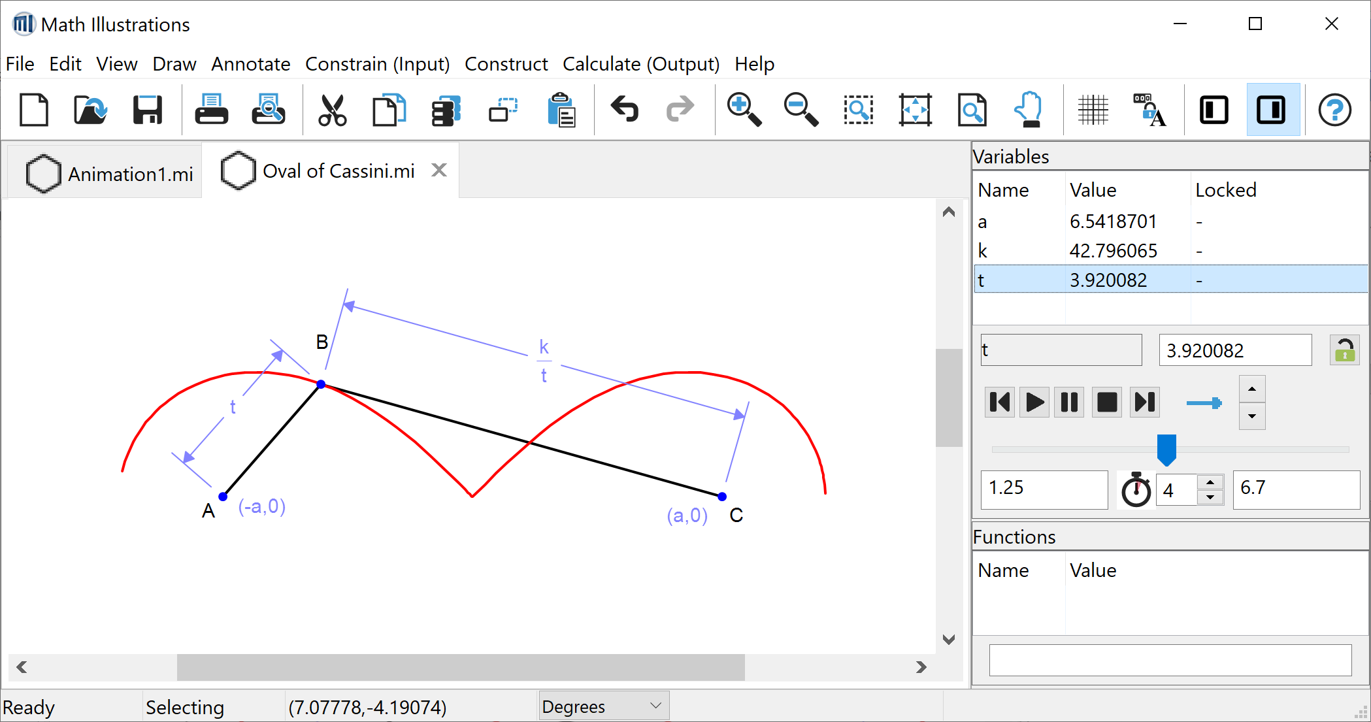This screenshot has height=722, width=1371.
Task: Toggle the grid display
Action: click(1093, 109)
